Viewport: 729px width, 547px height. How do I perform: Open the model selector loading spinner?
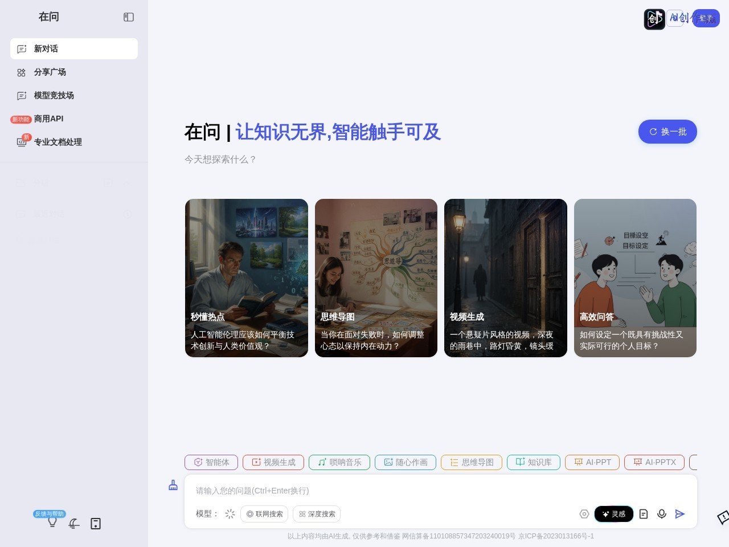230,514
